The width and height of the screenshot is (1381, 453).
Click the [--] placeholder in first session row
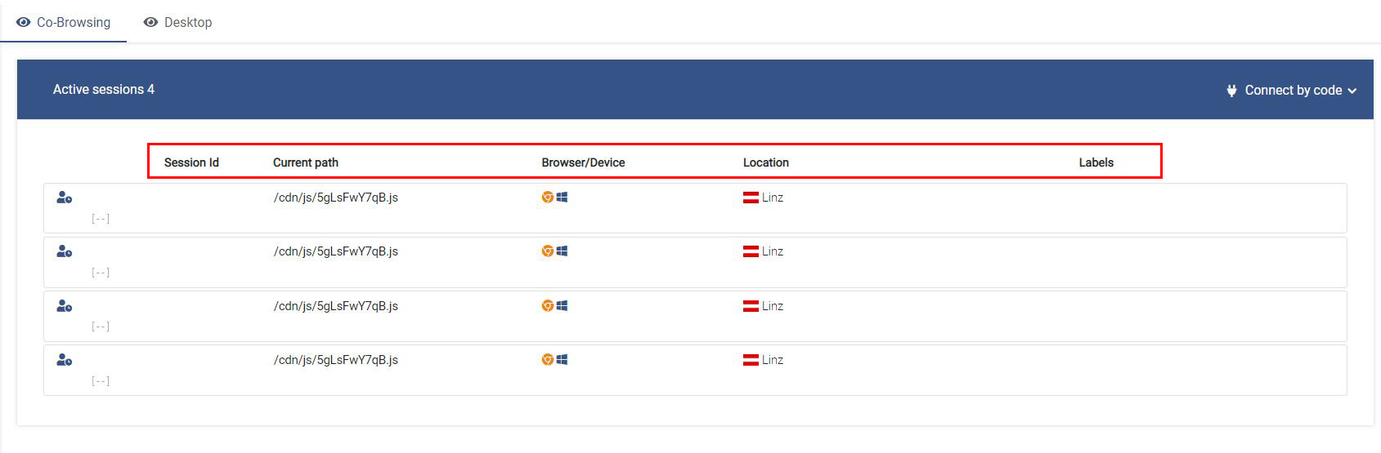tap(101, 219)
